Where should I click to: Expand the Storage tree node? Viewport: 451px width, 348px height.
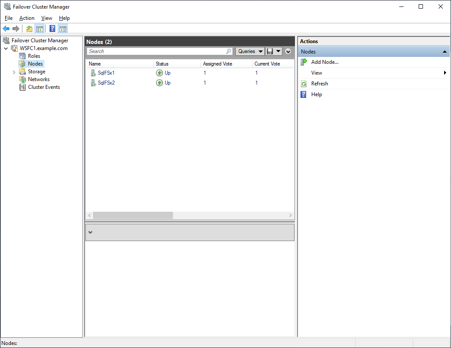point(14,72)
